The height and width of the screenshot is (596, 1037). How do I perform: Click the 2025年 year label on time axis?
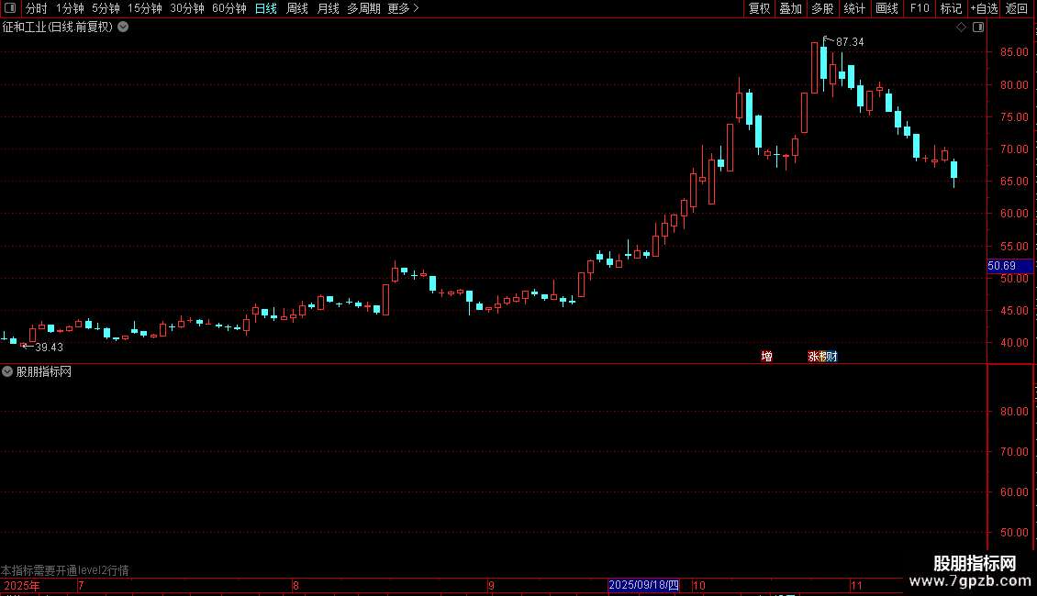tap(22, 585)
